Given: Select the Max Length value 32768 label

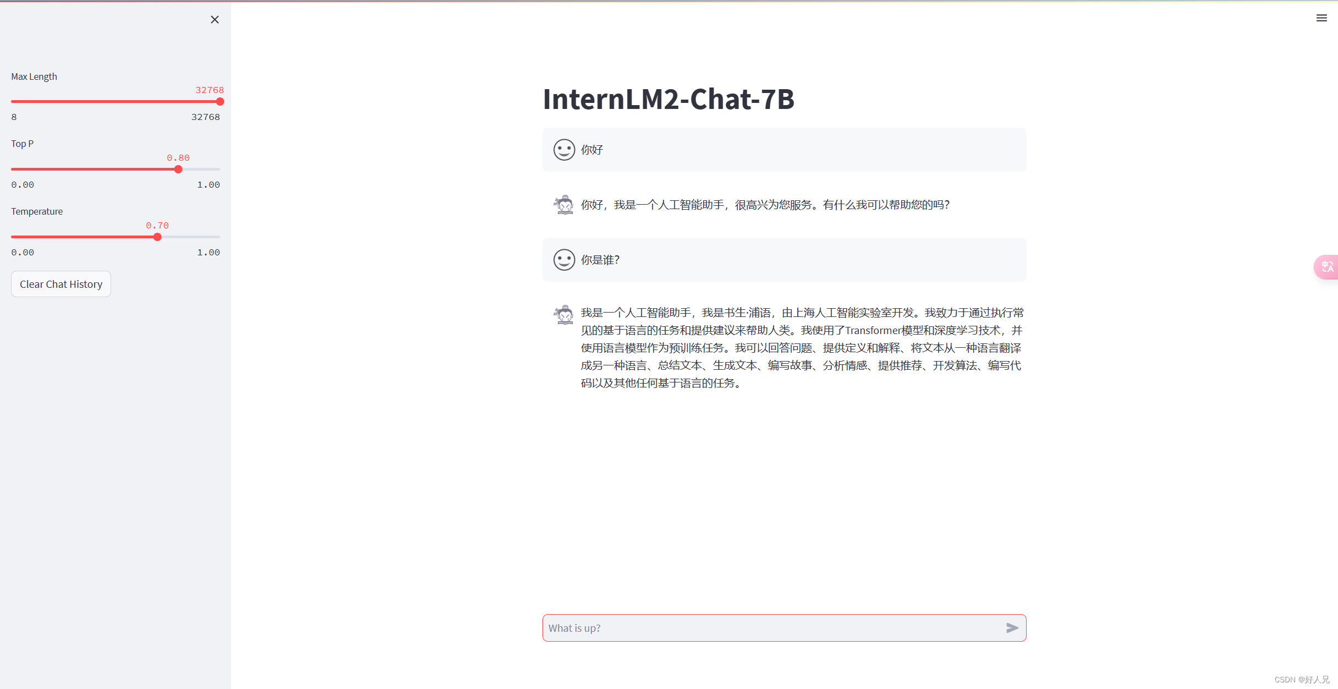Looking at the screenshot, I should 210,90.
